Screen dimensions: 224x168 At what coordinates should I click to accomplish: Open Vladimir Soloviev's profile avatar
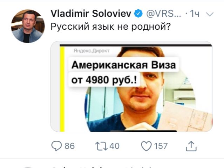[x=28, y=26]
